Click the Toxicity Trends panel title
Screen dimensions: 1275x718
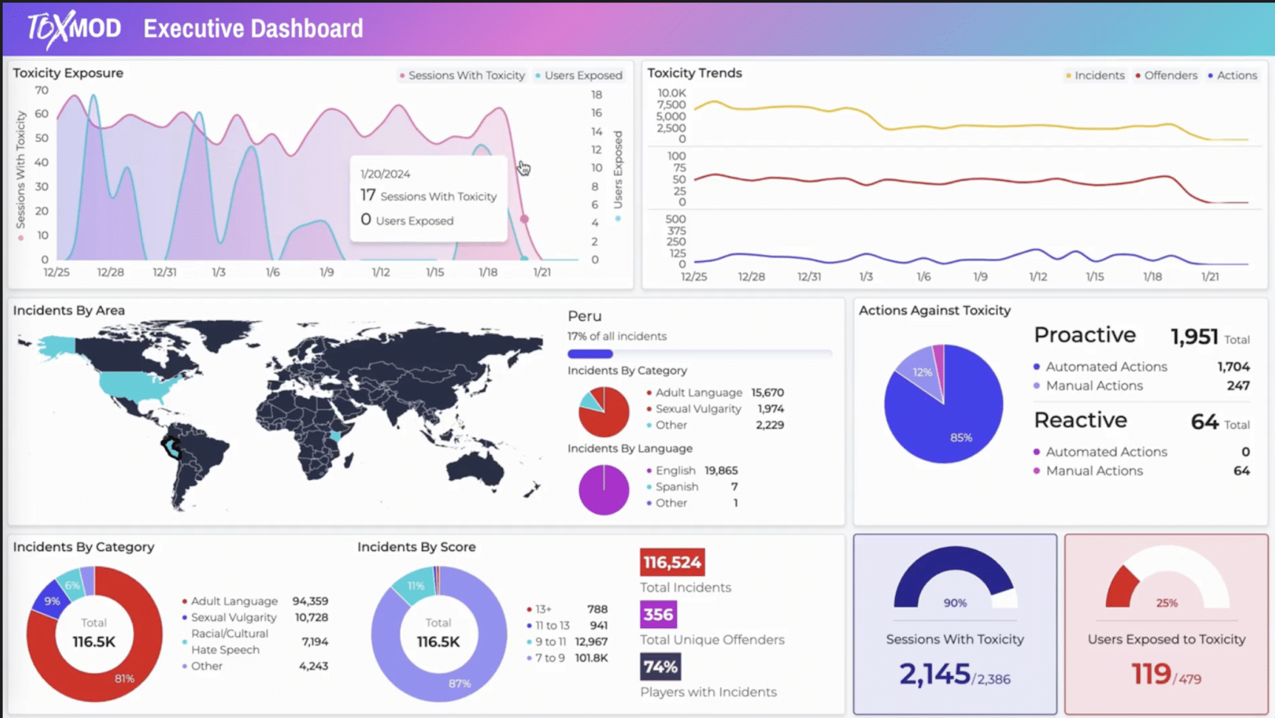[x=695, y=73]
